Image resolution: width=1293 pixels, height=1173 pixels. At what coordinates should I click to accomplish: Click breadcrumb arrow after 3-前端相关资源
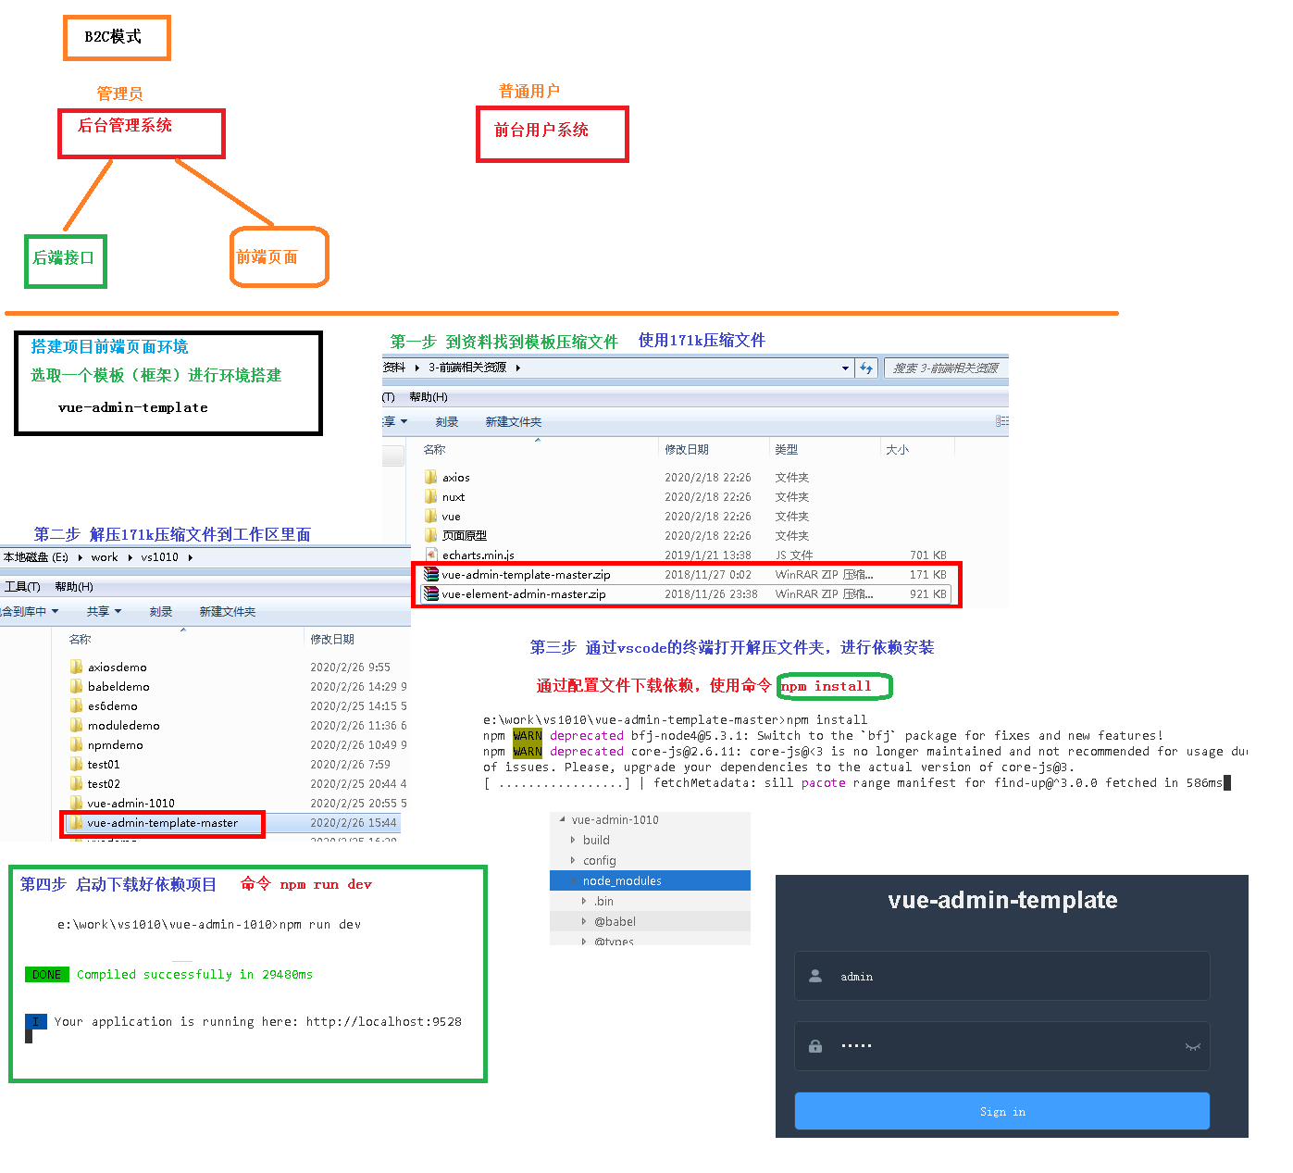click(x=518, y=368)
